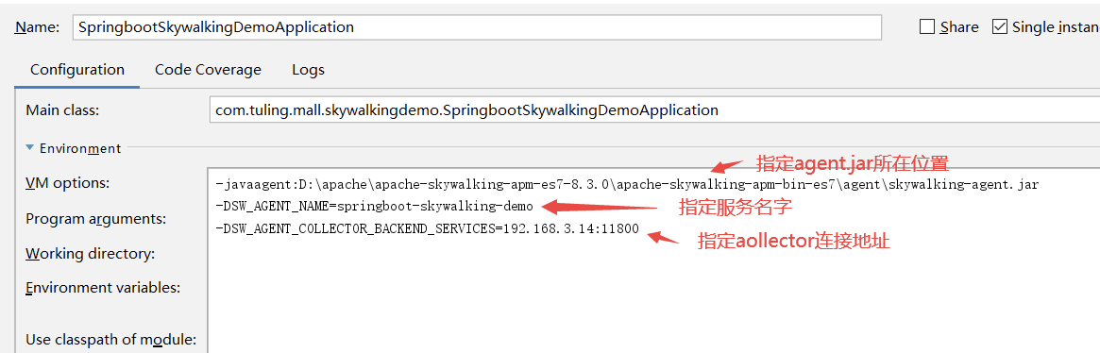
Task: Click the Use classpath of module label
Action: [x=110, y=341]
